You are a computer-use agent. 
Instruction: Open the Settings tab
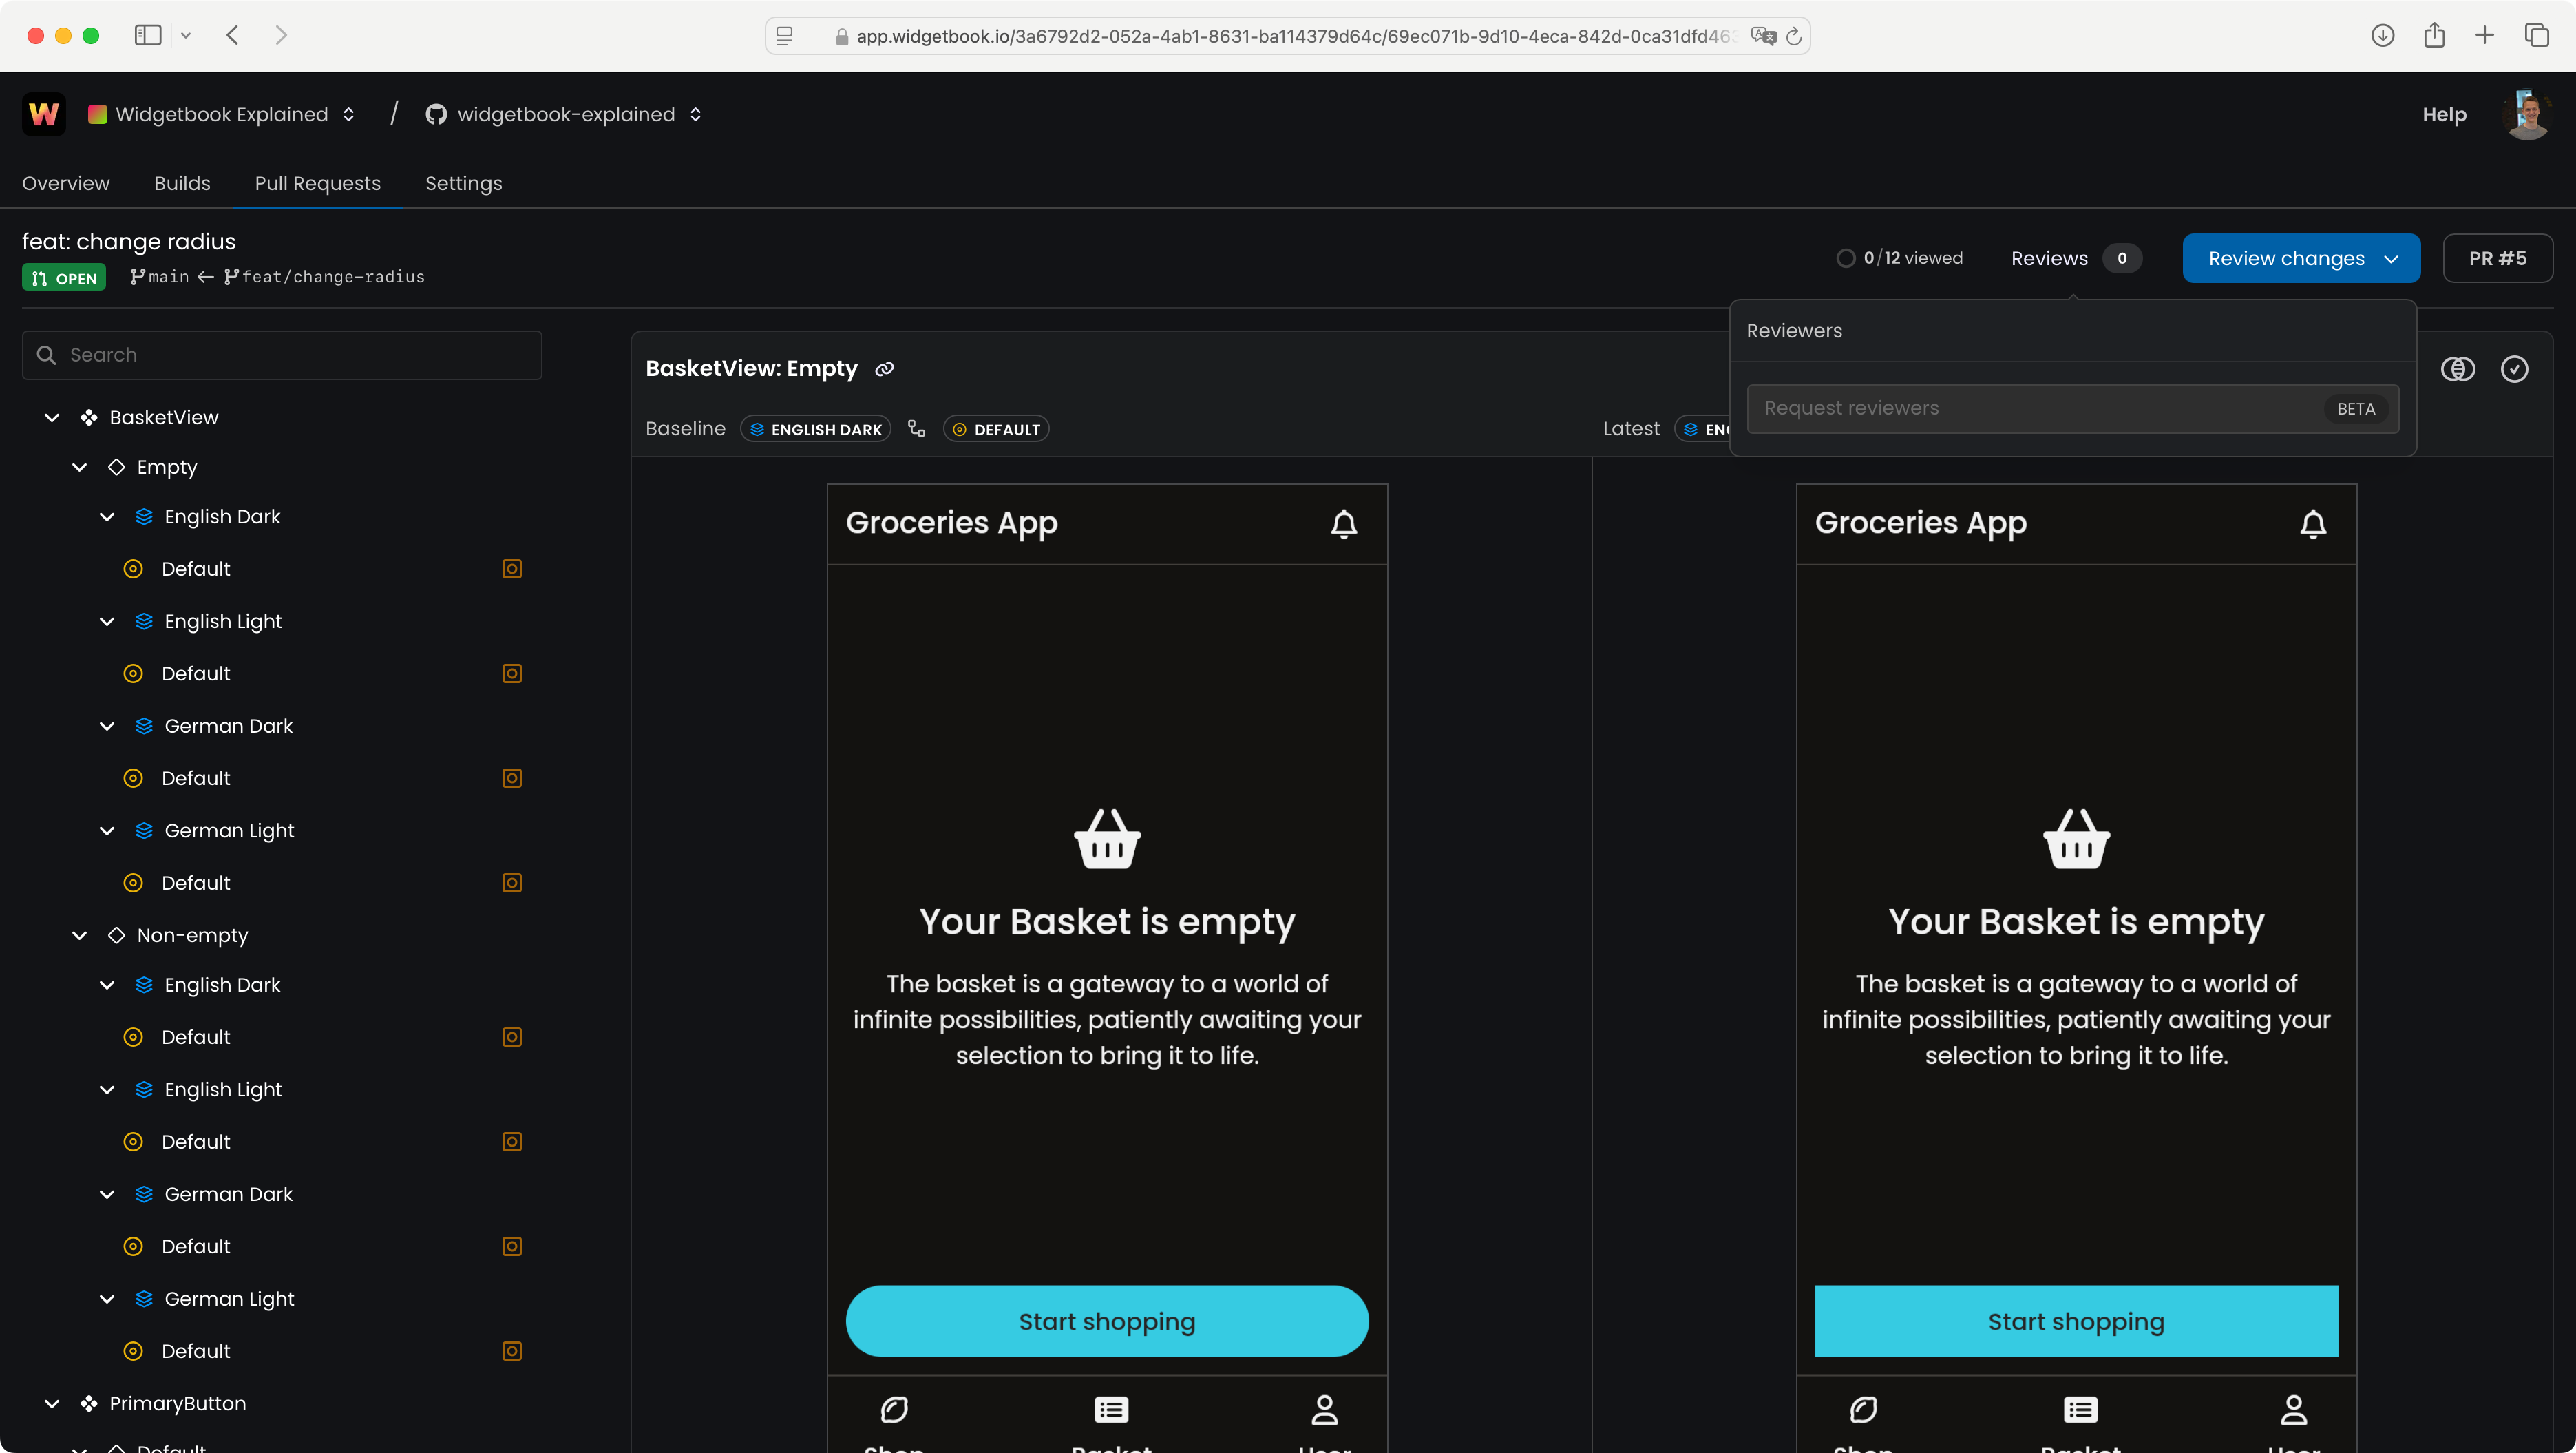463,183
